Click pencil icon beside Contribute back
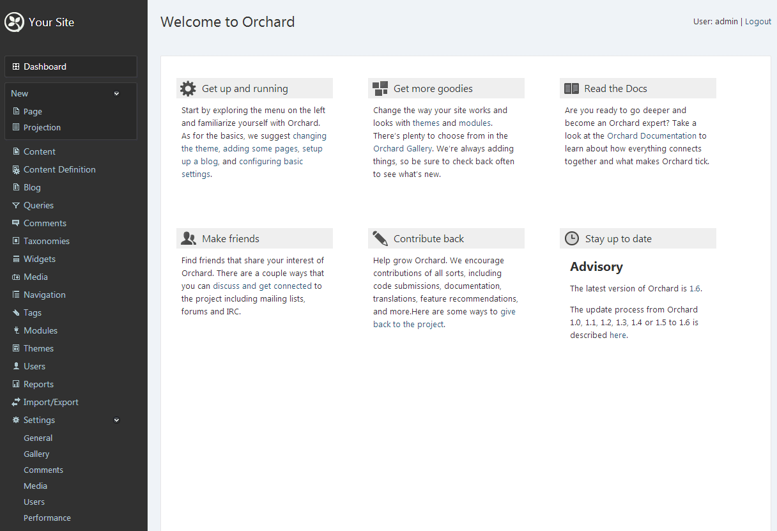 coord(380,238)
